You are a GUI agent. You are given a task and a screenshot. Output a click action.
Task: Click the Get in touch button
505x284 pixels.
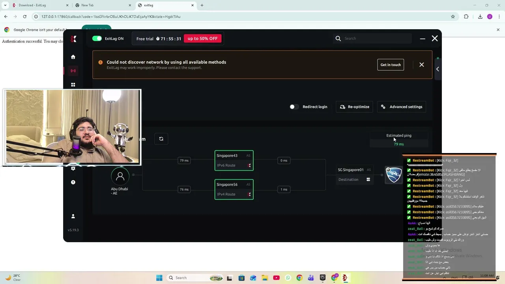[391, 65]
